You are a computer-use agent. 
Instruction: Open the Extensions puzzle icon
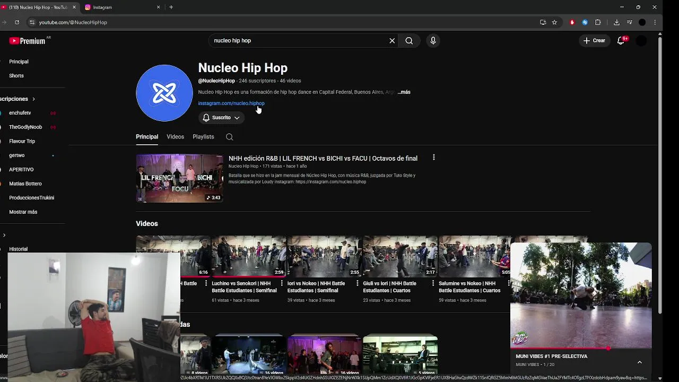(598, 22)
